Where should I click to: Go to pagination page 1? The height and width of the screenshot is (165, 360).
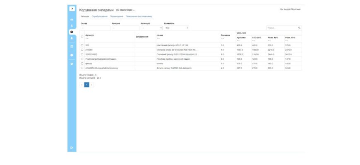pyautogui.click(x=86, y=85)
